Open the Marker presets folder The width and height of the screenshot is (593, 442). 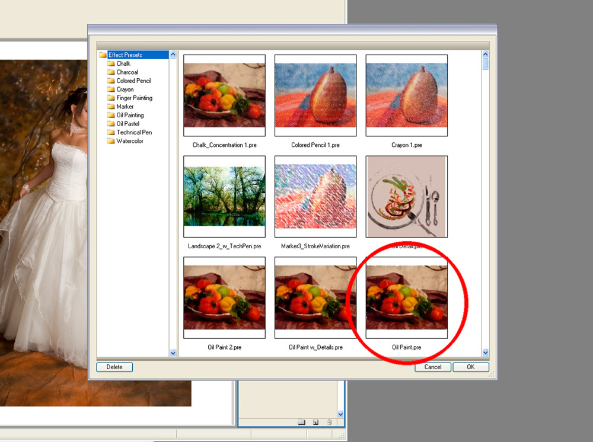[125, 107]
